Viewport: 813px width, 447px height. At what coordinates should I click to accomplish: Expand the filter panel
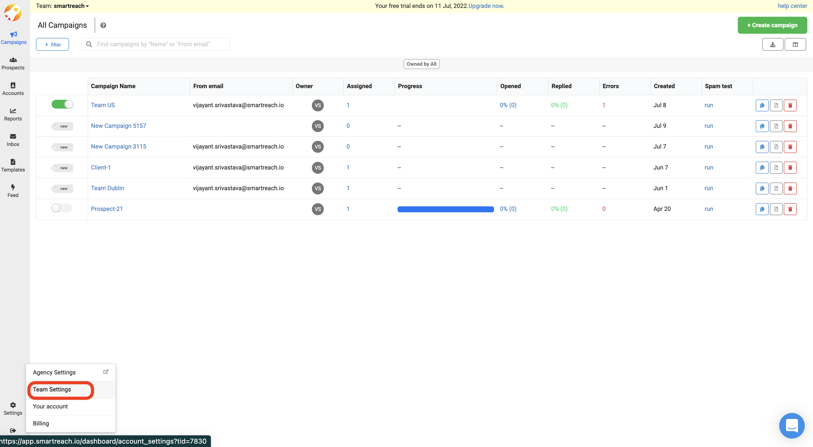point(52,45)
